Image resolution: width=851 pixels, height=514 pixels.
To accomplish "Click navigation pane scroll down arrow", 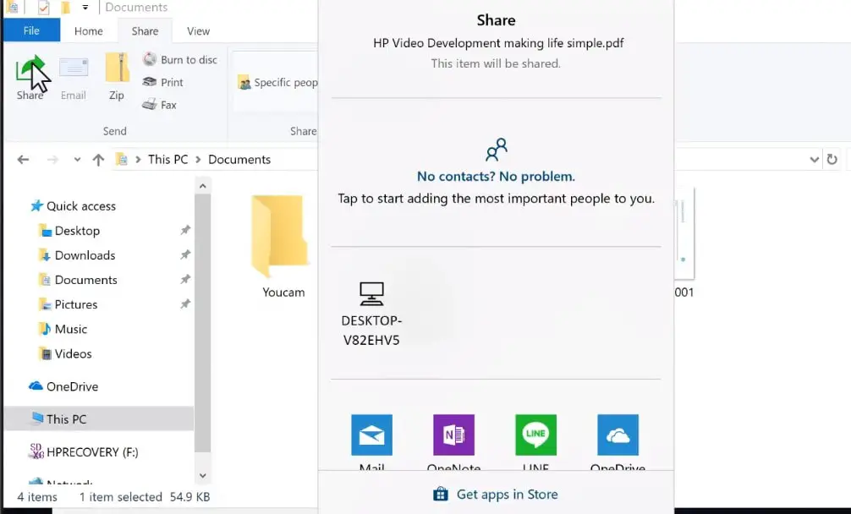I will [x=202, y=475].
